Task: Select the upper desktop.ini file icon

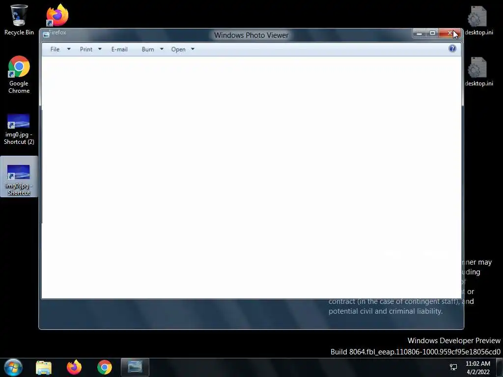Action: pos(478,20)
